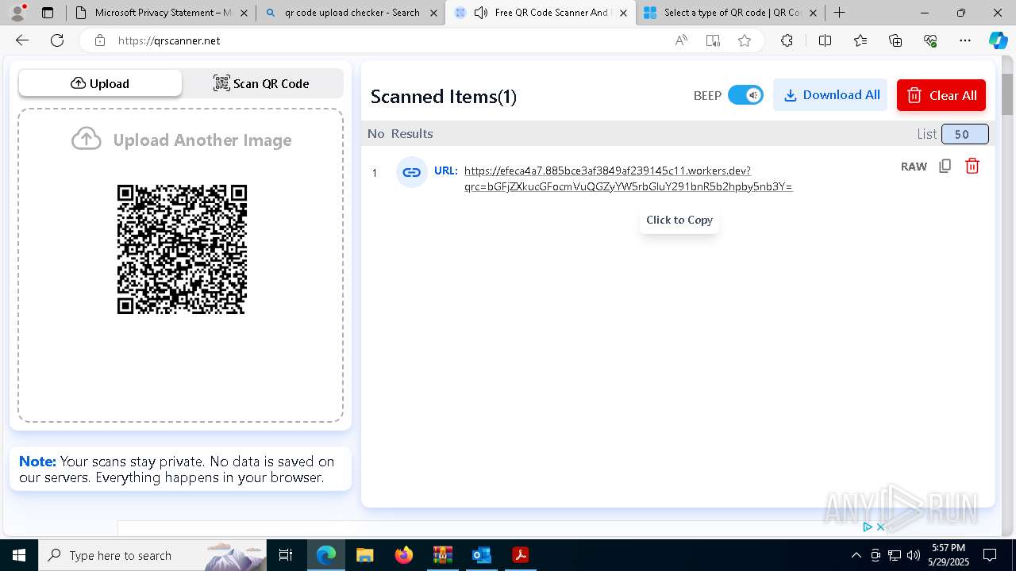Image resolution: width=1016 pixels, height=571 pixels.
Task: Open the browser profile icon
Action: click(17, 12)
